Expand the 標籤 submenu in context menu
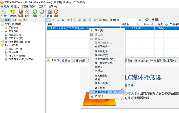Image resolution: width=179 pixels, height=113 pixels. point(107,80)
